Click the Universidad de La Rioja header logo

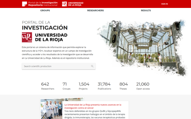coord(73,4)
